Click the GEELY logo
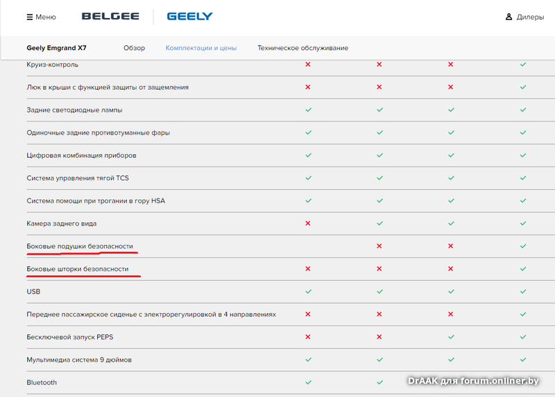The width and height of the screenshot is (555, 397). tap(189, 16)
